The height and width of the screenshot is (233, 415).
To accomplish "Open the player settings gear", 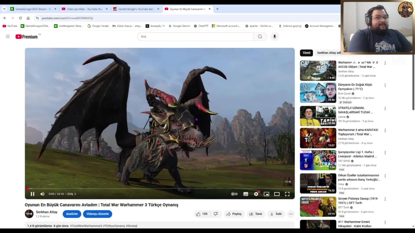I will [256, 194].
